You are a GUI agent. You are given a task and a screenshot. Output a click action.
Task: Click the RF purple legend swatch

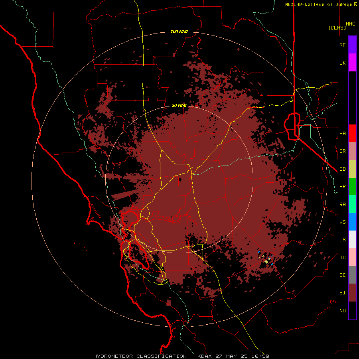[352, 45]
